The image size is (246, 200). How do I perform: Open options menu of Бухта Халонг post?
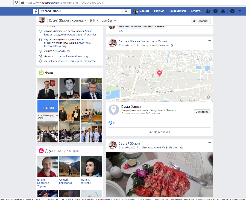click(x=209, y=41)
